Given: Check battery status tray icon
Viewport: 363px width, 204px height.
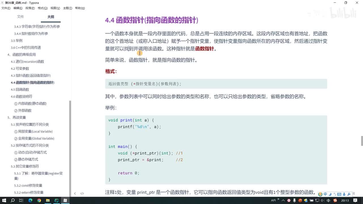Looking at the screenshot, I should (x=312, y=200).
